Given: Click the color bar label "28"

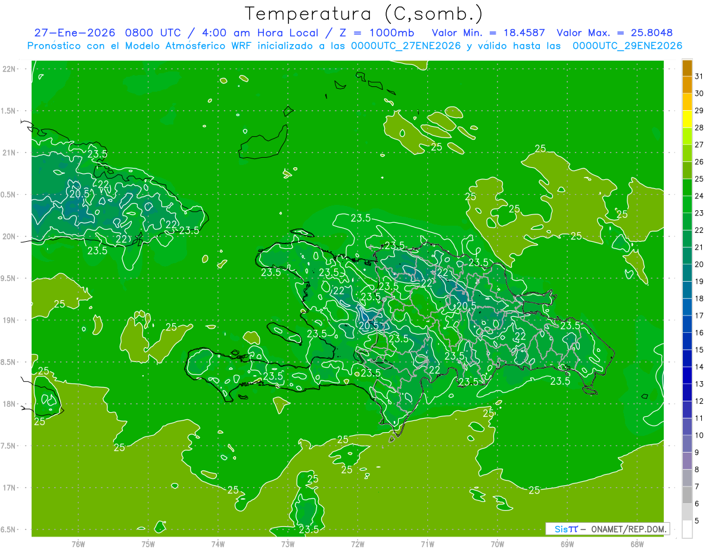Looking at the screenshot, I should pos(700,127).
